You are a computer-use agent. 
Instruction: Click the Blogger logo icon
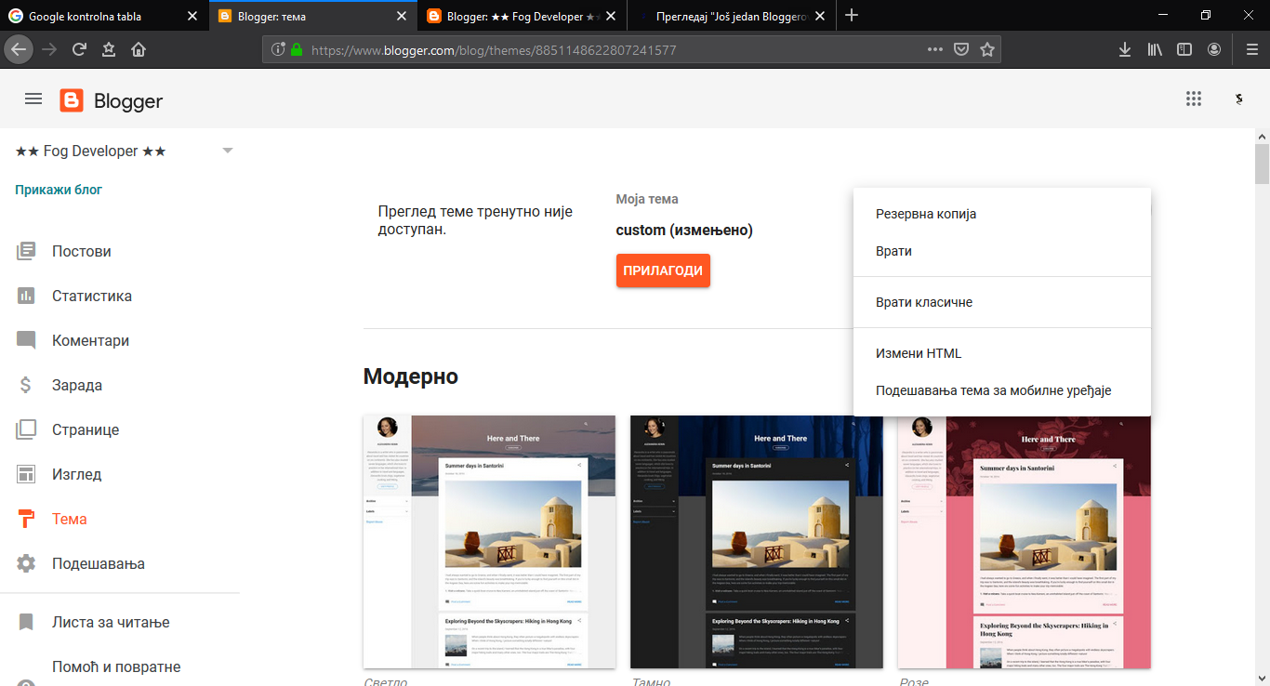point(72,100)
